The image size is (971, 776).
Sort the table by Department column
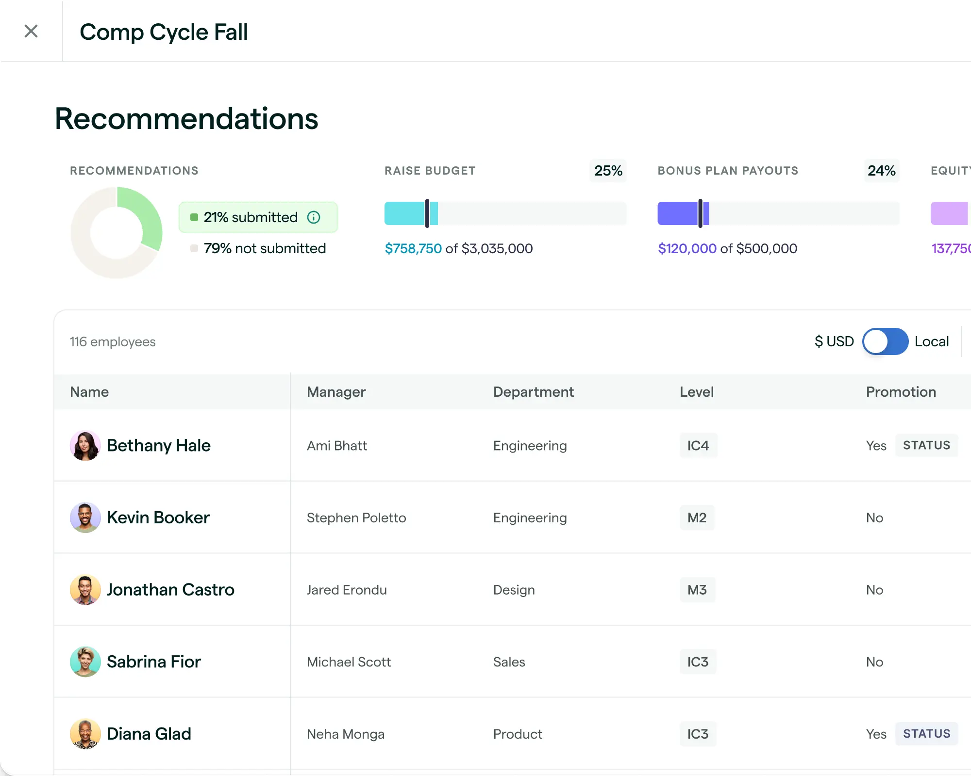pyautogui.click(x=533, y=392)
